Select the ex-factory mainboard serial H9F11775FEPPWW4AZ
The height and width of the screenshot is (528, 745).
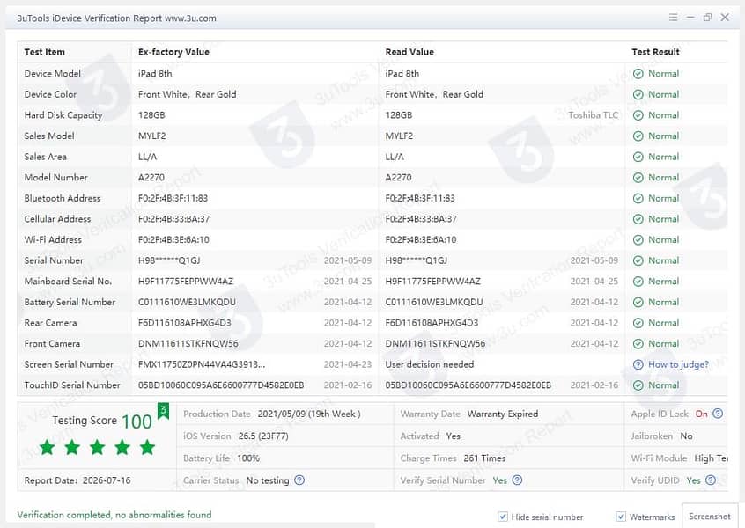(x=186, y=282)
